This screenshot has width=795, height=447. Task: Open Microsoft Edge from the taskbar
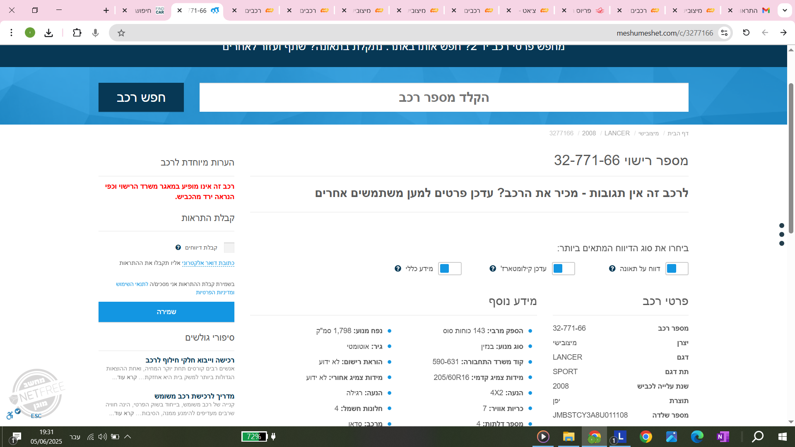click(697, 437)
